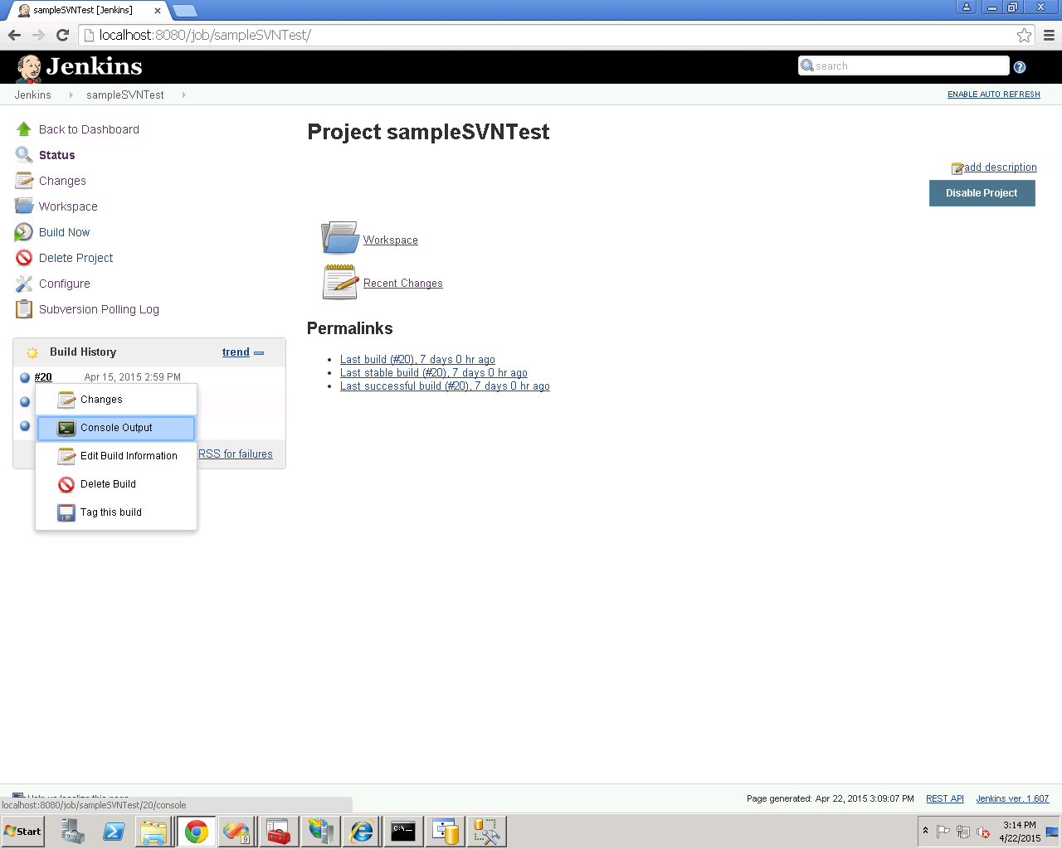Click the browser Forward arrow
The image size is (1062, 849).
point(38,35)
